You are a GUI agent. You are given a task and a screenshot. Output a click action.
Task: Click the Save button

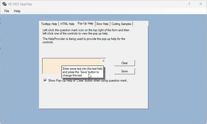point(125,71)
